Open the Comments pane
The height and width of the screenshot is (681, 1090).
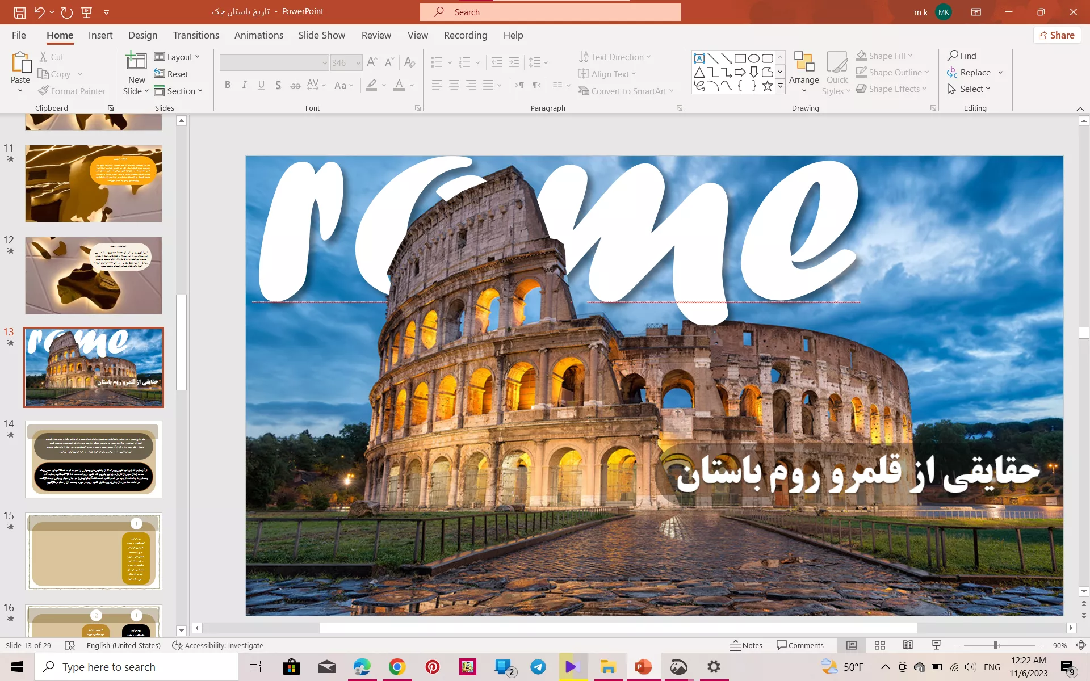pos(800,645)
